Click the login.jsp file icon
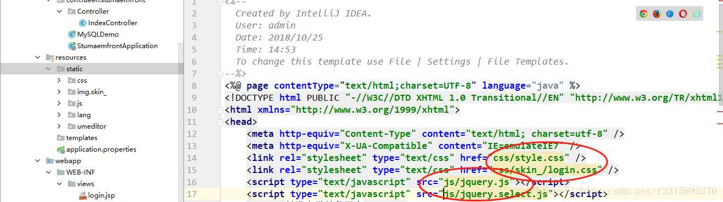 click(x=83, y=195)
